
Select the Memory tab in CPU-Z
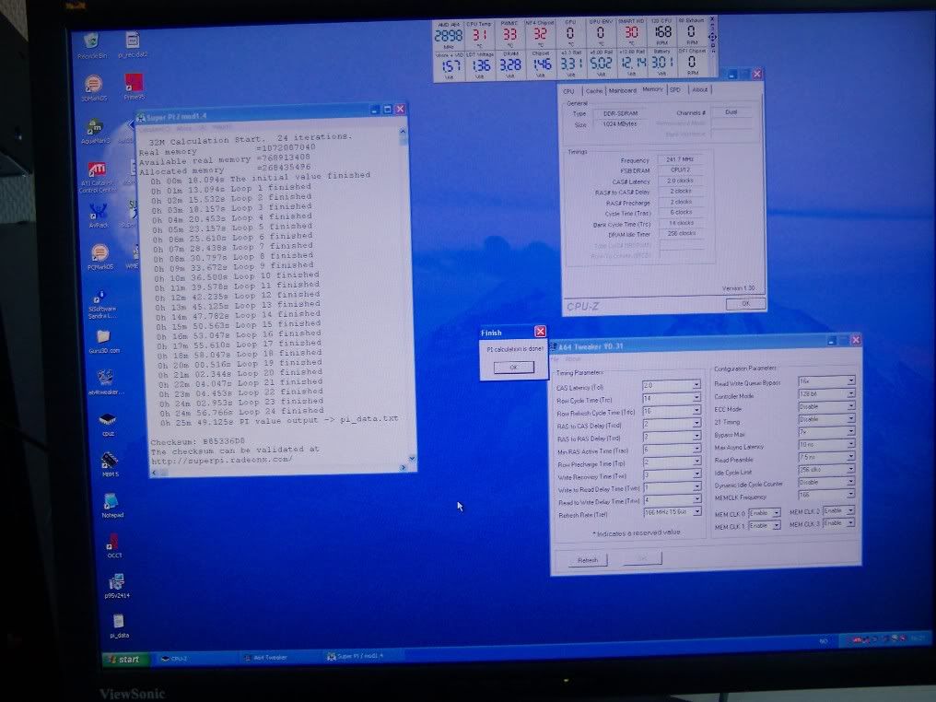pos(652,89)
